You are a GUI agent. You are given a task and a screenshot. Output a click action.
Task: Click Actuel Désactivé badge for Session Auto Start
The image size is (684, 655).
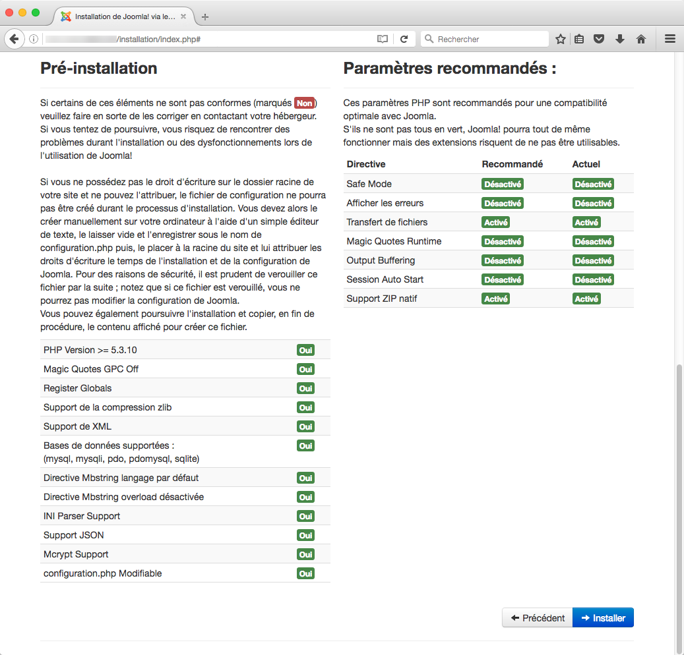click(593, 280)
